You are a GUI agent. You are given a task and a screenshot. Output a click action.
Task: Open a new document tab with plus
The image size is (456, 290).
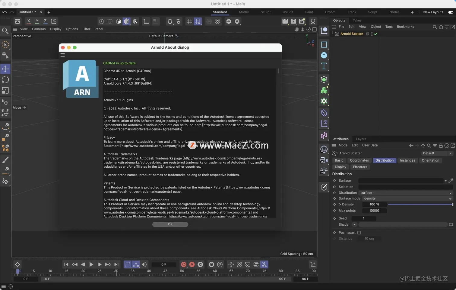tap(49, 12)
